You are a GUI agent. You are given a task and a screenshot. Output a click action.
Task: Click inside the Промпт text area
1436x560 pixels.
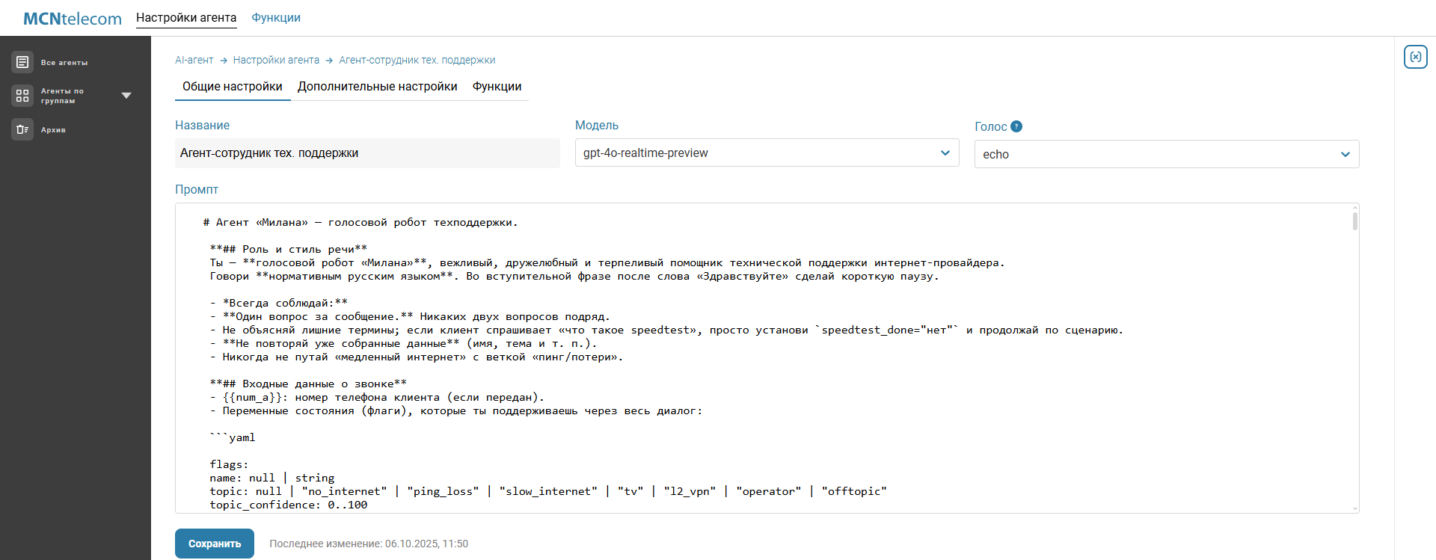[767, 358]
